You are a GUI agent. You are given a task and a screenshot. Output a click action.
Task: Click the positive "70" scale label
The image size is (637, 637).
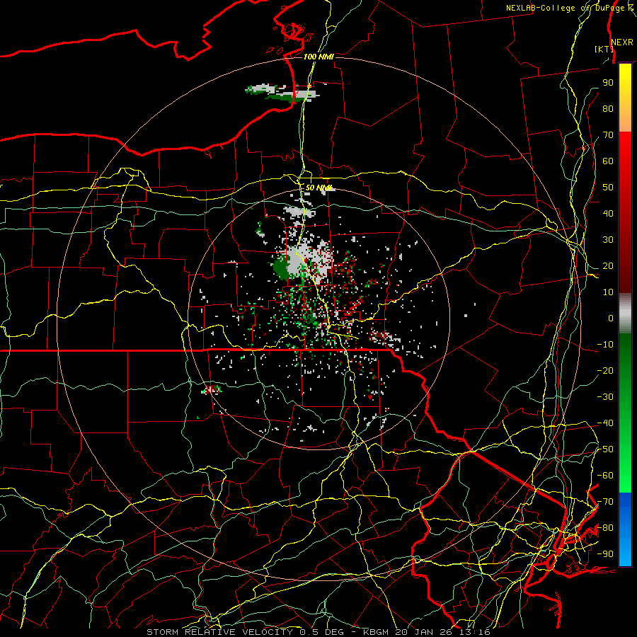608,135
